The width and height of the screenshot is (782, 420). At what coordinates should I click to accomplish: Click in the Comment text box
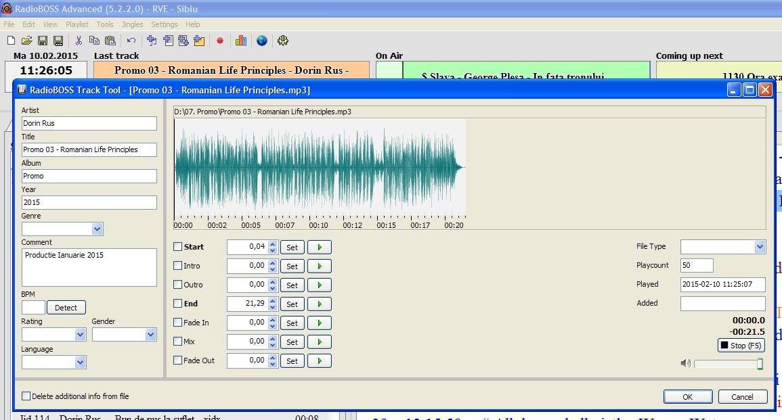(89, 268)
